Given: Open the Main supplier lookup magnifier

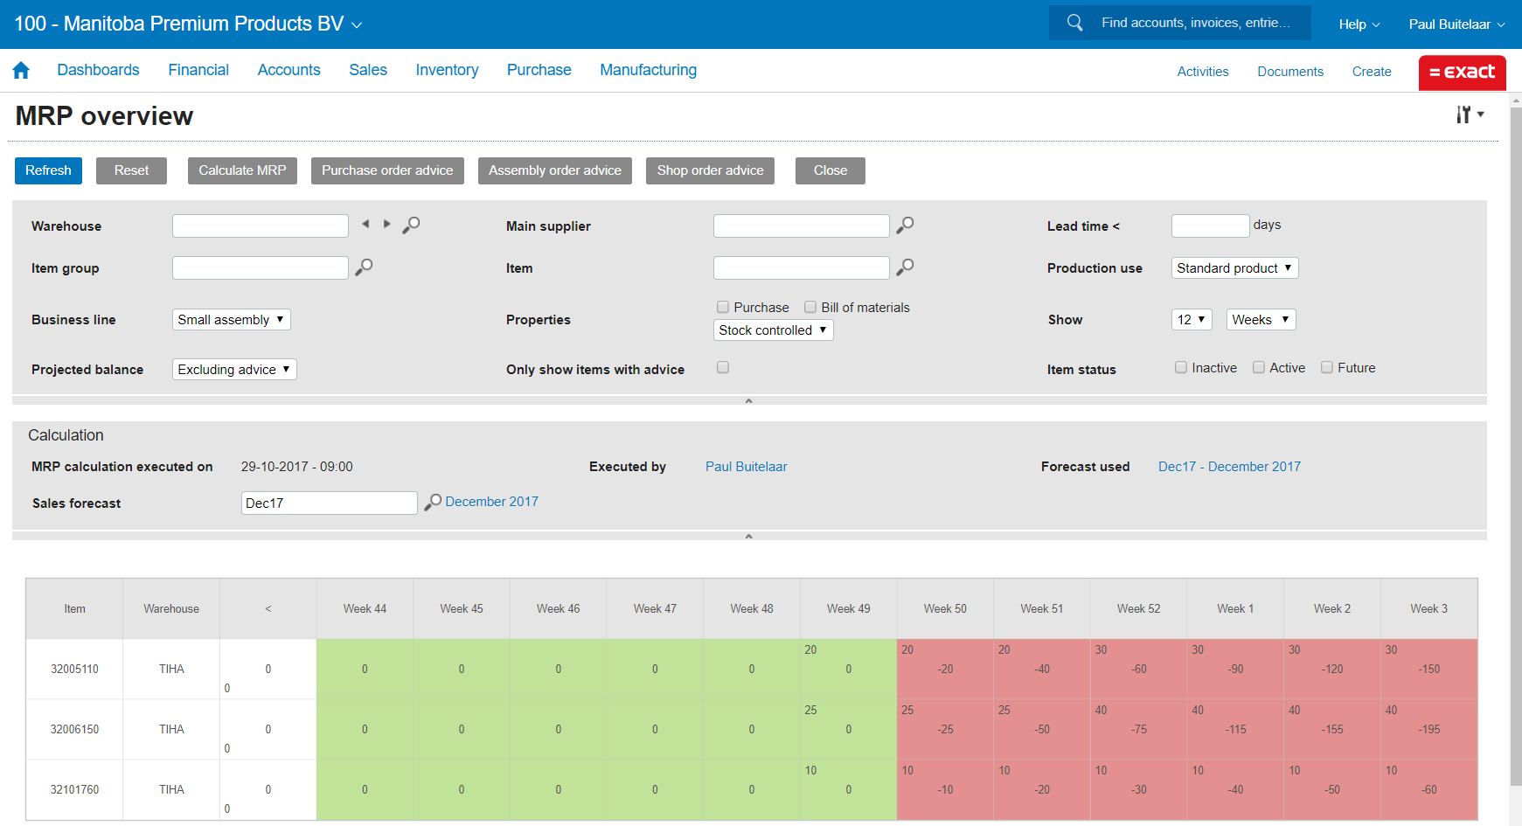Looking at the screenshot, I should (905, 226).
